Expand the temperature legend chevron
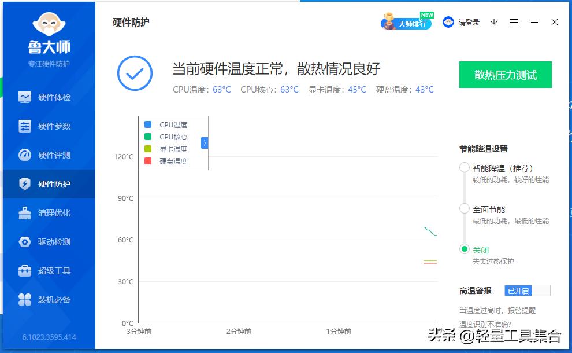The width and height of the screenshot is (572, 353). [x=205, y=142]
